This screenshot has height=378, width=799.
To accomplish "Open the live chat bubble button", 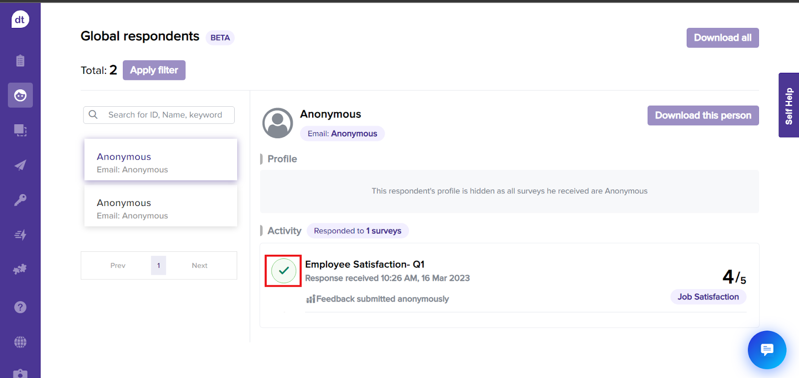I will pos(767,350).
